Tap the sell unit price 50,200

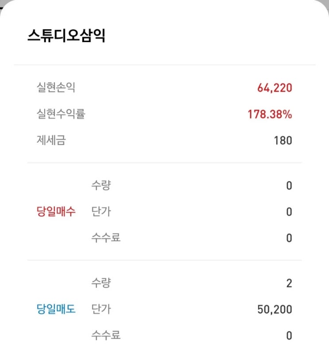click(275, 309)
